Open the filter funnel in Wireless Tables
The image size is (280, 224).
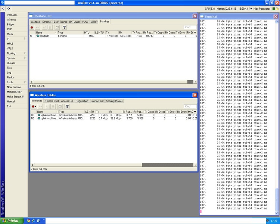tap(67, 106)
